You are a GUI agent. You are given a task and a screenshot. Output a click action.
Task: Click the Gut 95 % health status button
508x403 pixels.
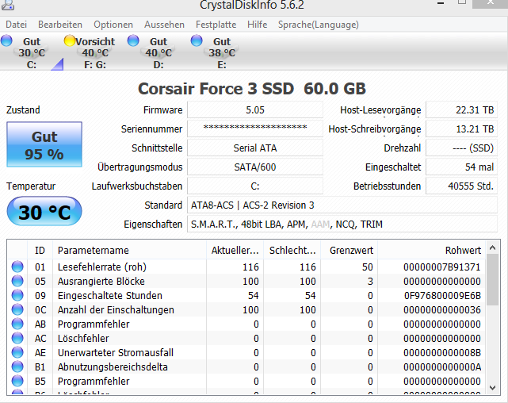44,144
